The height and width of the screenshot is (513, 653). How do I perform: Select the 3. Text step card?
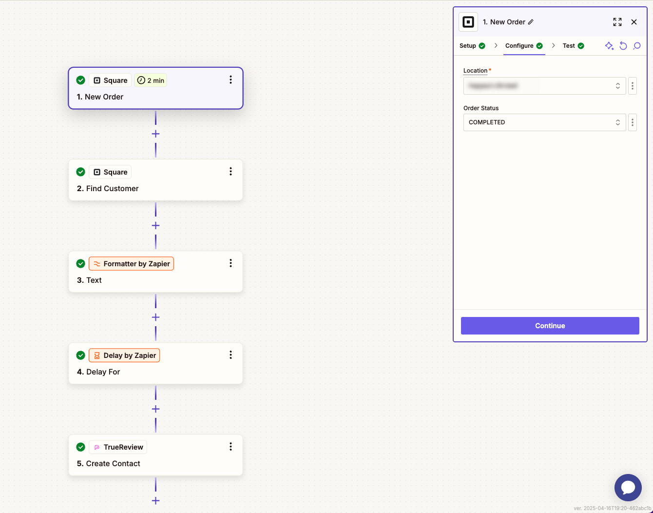[155, 272]
